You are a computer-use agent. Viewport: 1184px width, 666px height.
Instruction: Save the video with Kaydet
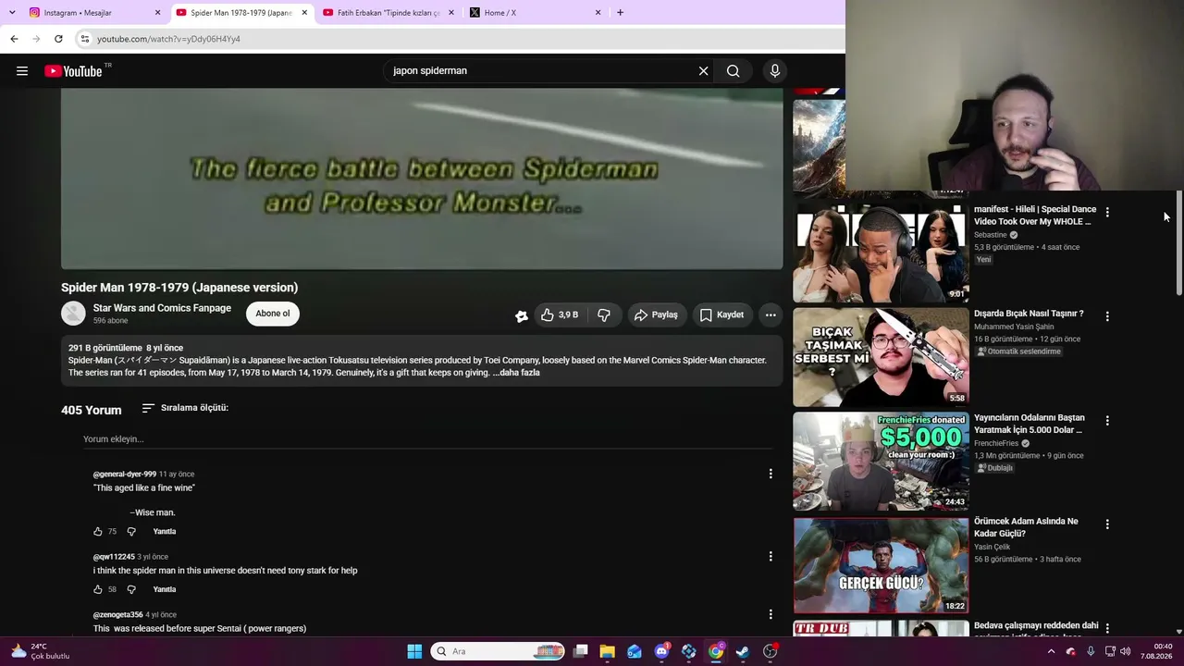(x=721, y=315)
